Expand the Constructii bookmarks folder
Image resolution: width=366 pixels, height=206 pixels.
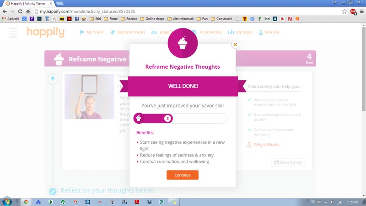click(221, 19)
